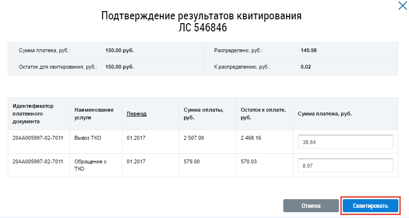
Task: Click the К распределению value 0.02
Action: click(x=306, y=67)
